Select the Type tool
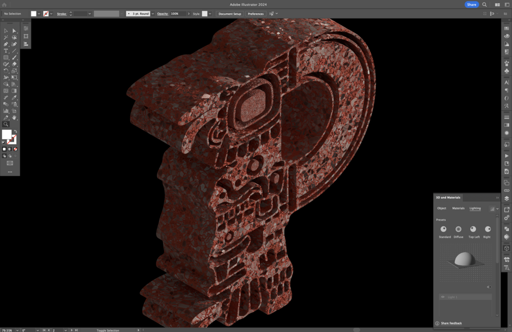 (6, 51)
